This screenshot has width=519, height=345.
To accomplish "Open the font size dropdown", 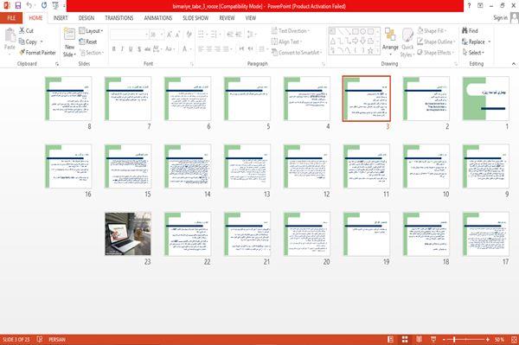I will point(162,35).
